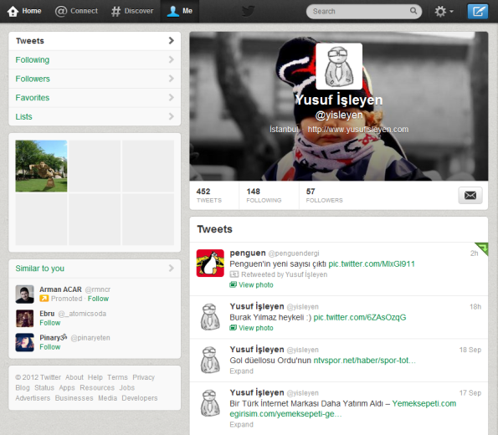Open the Blog footer link
The image size is (498, 435).
pyautogui.click(x=23, y=387)
